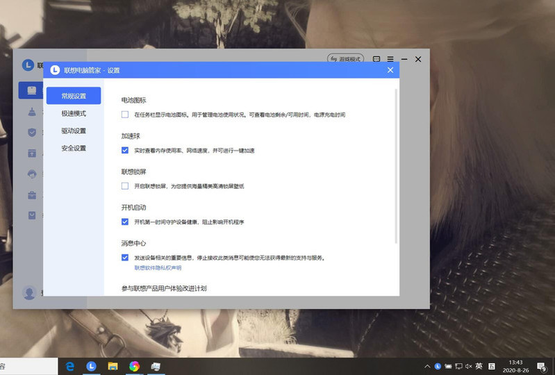Show hidden system tray icons chevron
Viewport: 555px width, 375px height.
click(427, 366)
